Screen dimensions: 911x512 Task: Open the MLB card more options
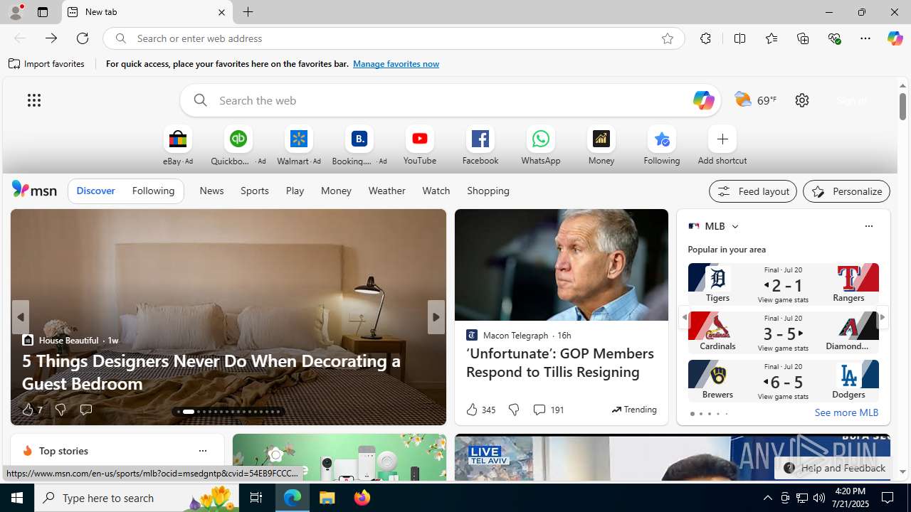(868, 226)
